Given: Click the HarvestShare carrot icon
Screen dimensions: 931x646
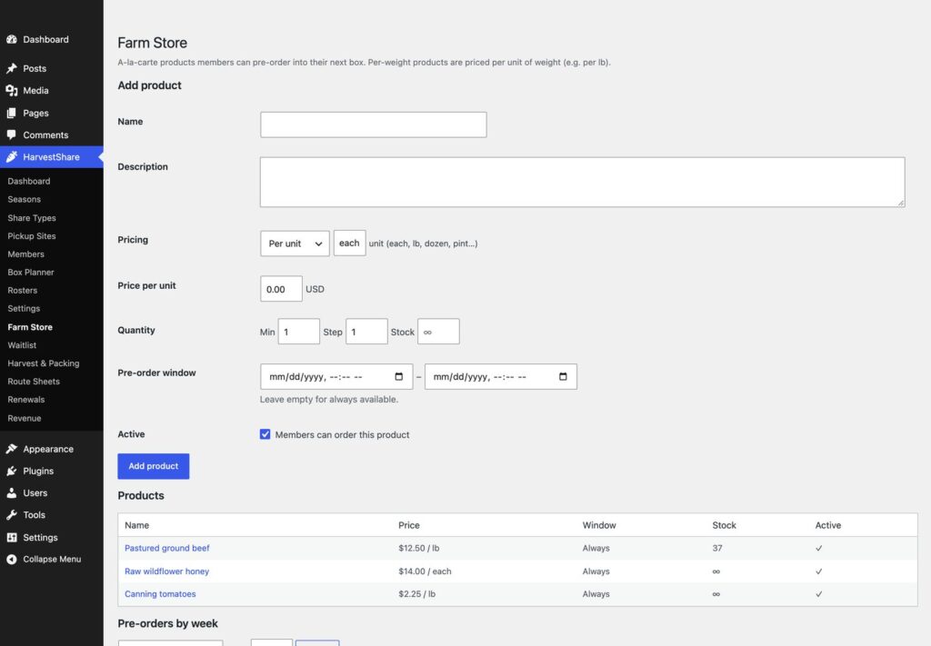Looking at the screenshot, I should [11, 156].
